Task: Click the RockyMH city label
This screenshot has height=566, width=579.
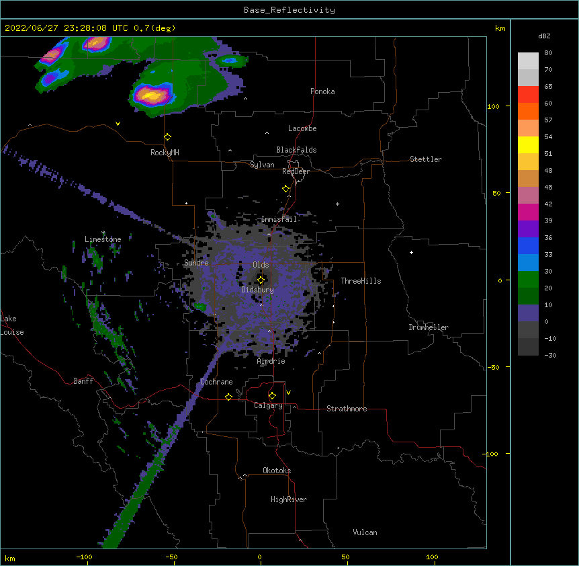Action: click(x=165, y=153)
